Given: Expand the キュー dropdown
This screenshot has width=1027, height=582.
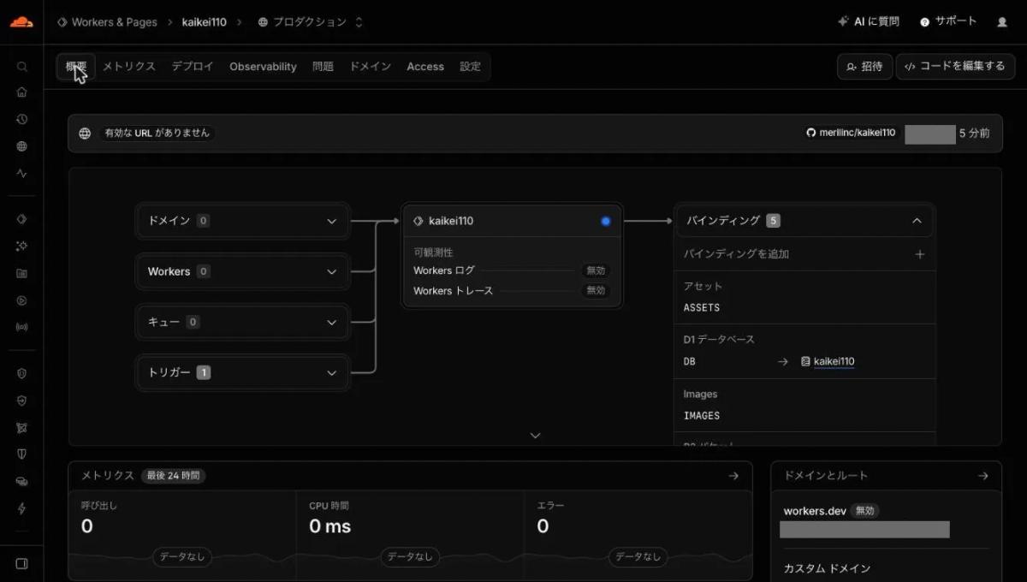Looking at the screenshot, I should coord(243,322).
